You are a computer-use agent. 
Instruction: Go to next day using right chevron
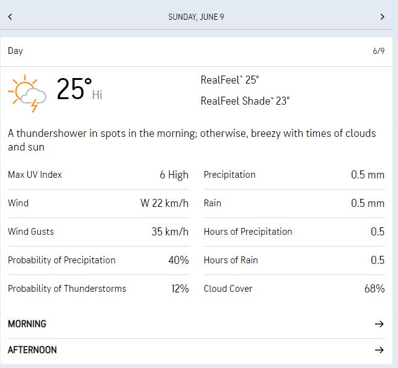(382, 17)
